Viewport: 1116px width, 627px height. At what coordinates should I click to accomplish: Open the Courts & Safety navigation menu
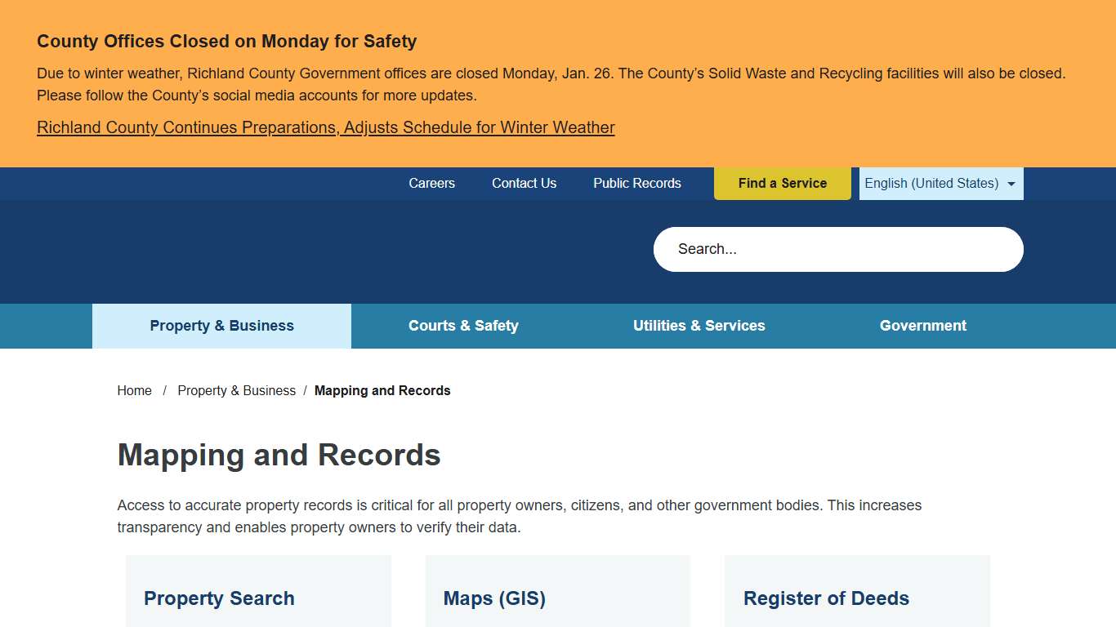(463, 326)
